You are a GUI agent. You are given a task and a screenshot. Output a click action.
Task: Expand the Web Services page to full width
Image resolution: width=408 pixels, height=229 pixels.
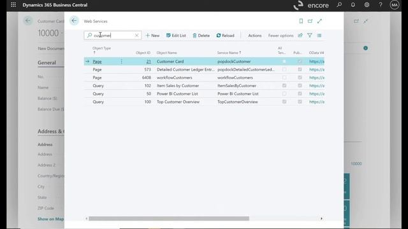[x=319, y=21]
